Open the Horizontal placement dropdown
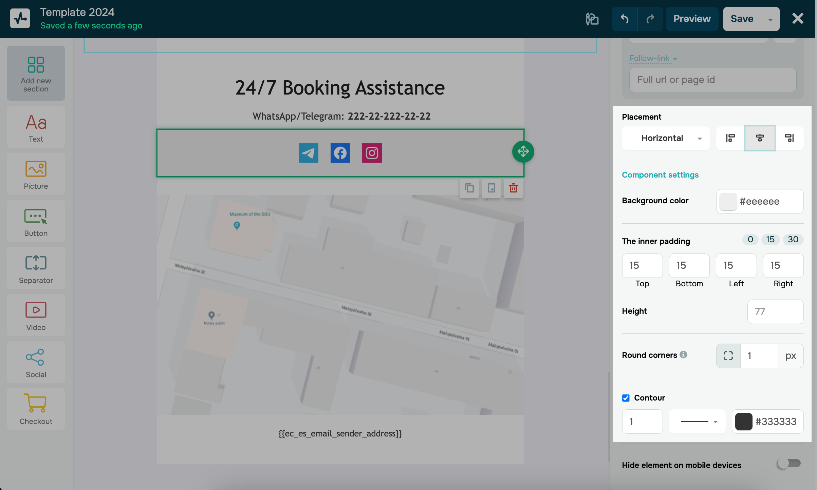Viewport: 817px width, 490px height. click(666, 138)
